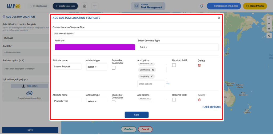Zoom in on the map
273x135 pixels.
(269, 18)
